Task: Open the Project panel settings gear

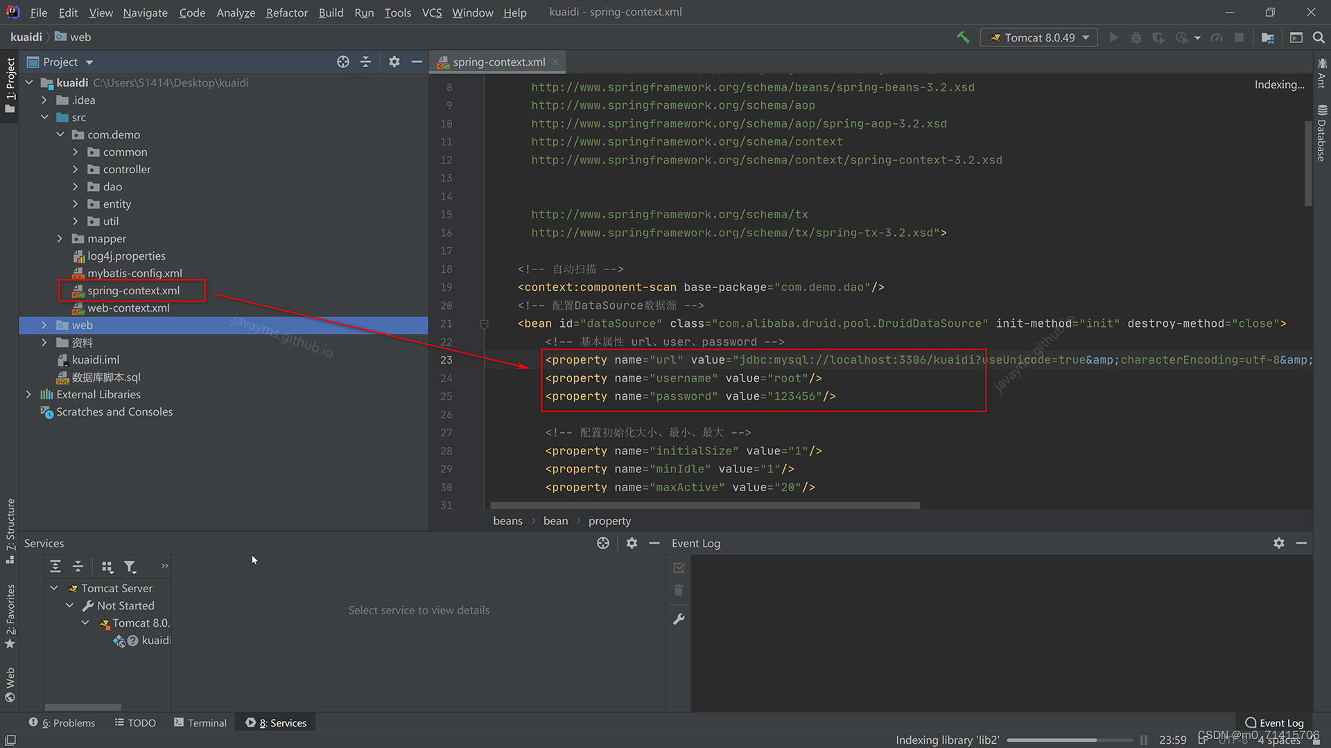Action: point(394,62)
